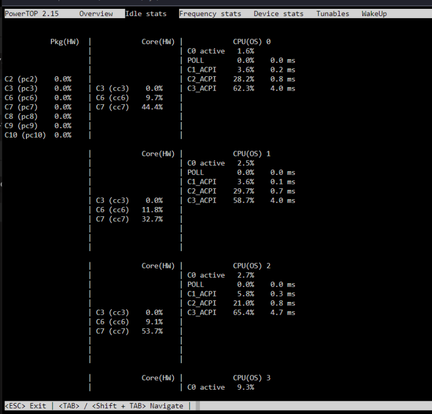Click the CPU(OS) 3 header
The image size is (432, 414).
pos(252,378)
